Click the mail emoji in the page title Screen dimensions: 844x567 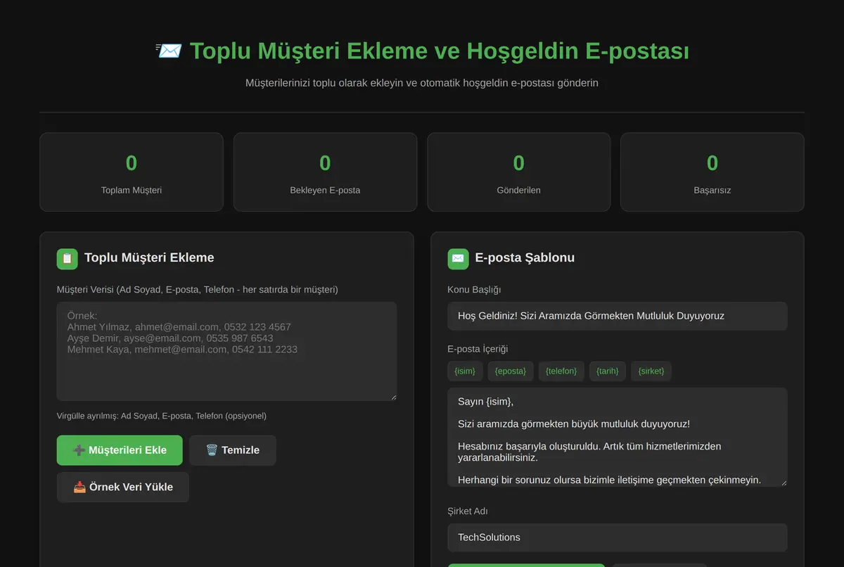(169, 51)
